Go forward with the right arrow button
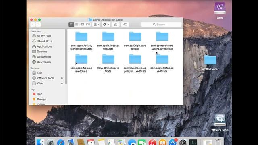Image resolution: width=258 pixels, height=145 pixels. tap(38, 25)
